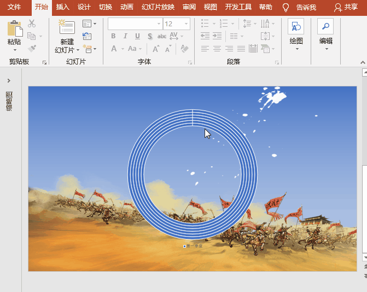Screen dimensions: 367x292
Task: Open the font color dropdown arrow
Action: (x=123, y=49)
